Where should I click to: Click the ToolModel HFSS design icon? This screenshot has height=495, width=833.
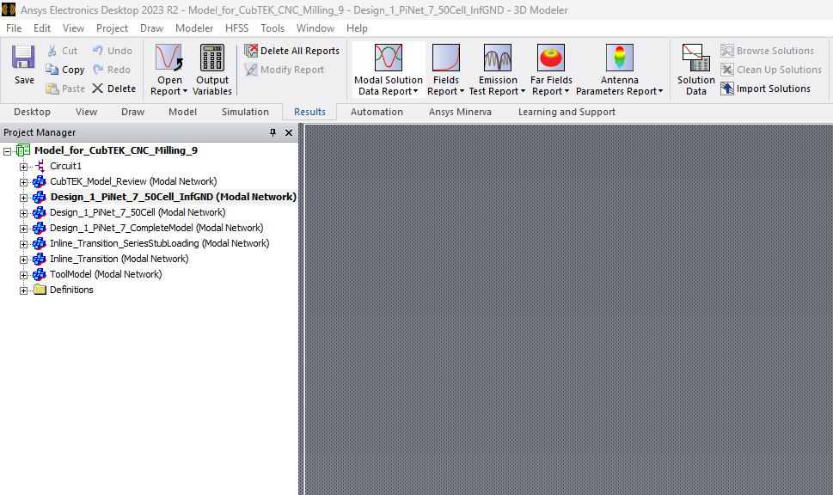coord(40,275)
